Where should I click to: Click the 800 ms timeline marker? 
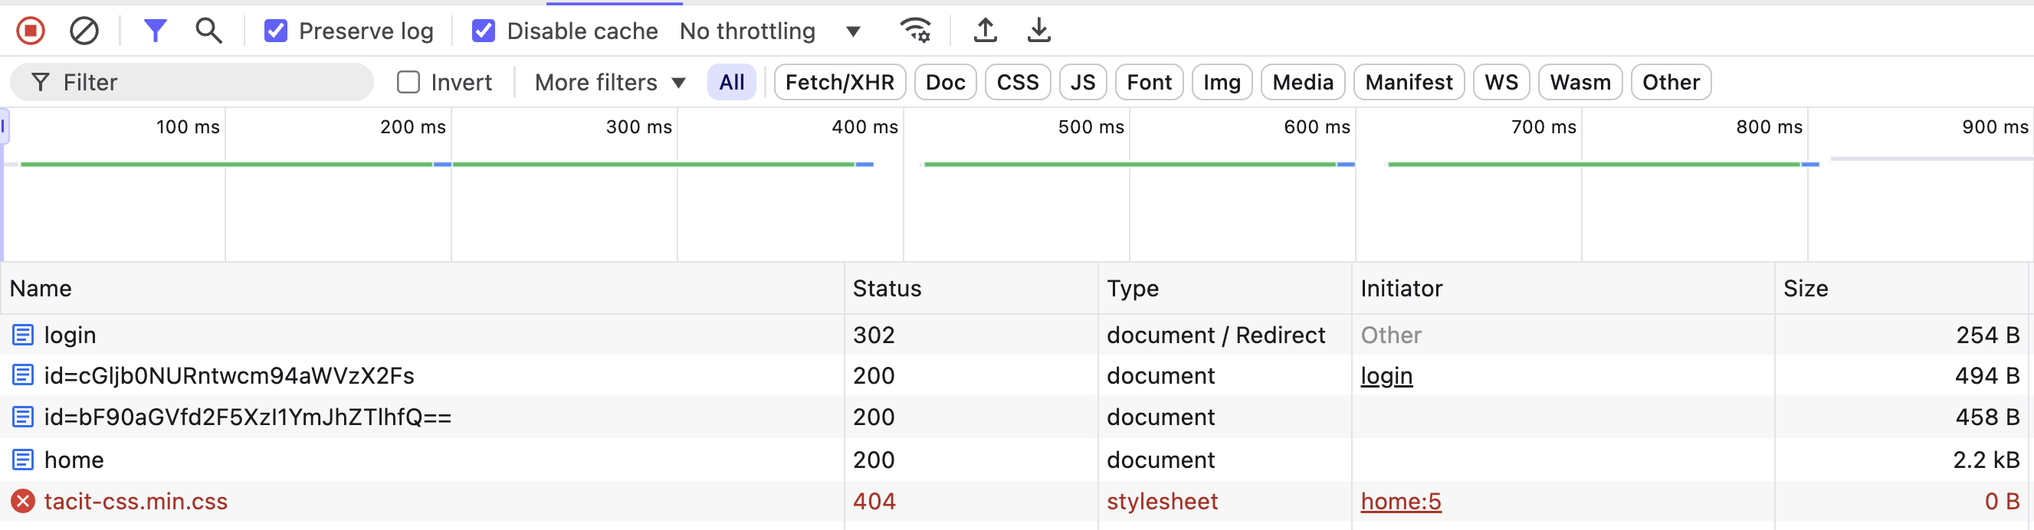click(1769, 127)
